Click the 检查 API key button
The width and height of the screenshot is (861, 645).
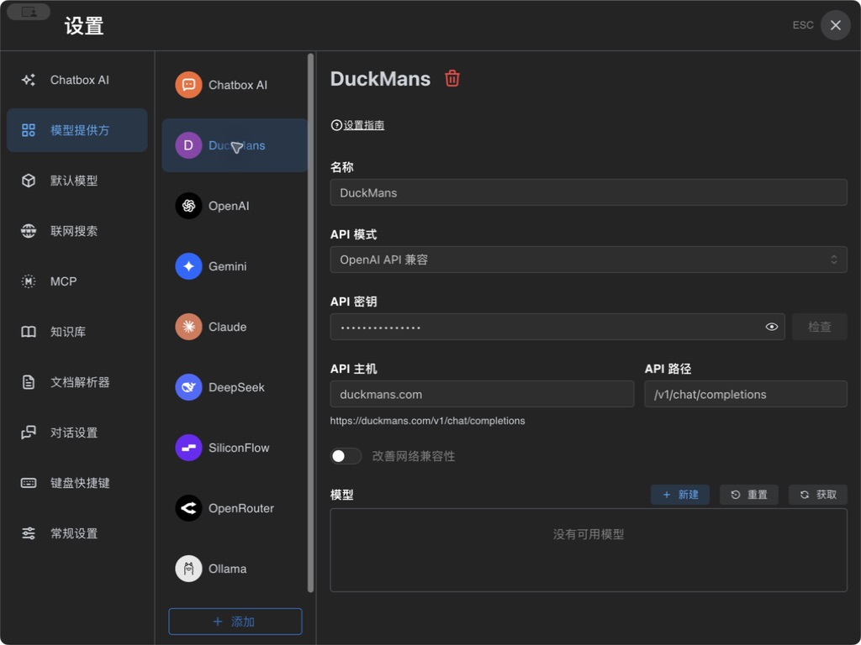(819, 327)
